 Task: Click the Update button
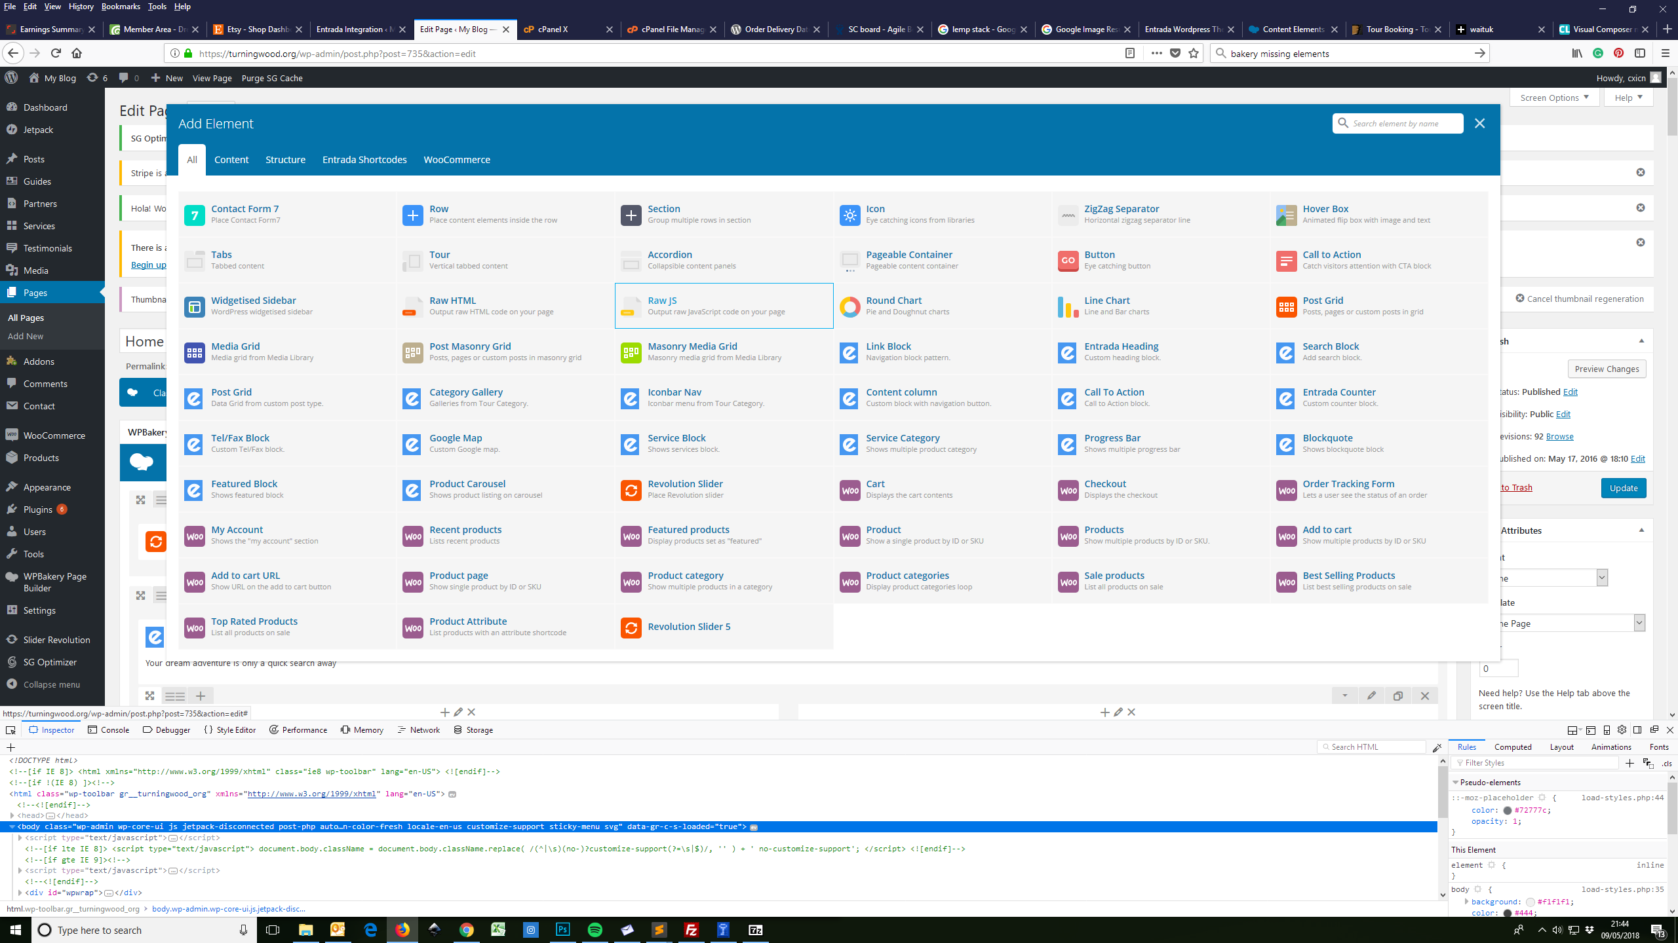click(1624, 488)
